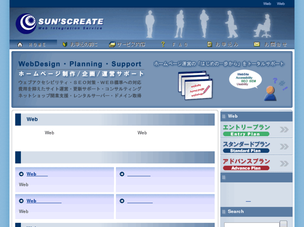This screenshot has height=227, width=304.
Task: Open the お申込の前に menu item
Action: point(80,45)
